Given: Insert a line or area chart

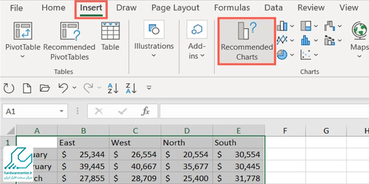Looking at the screenshot, I should point(282,40).
